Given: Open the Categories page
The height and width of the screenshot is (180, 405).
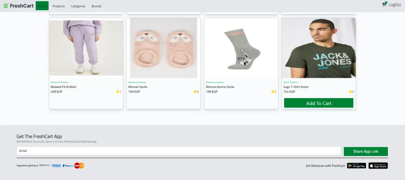Looking at the screenshot, I should [78, 6].
